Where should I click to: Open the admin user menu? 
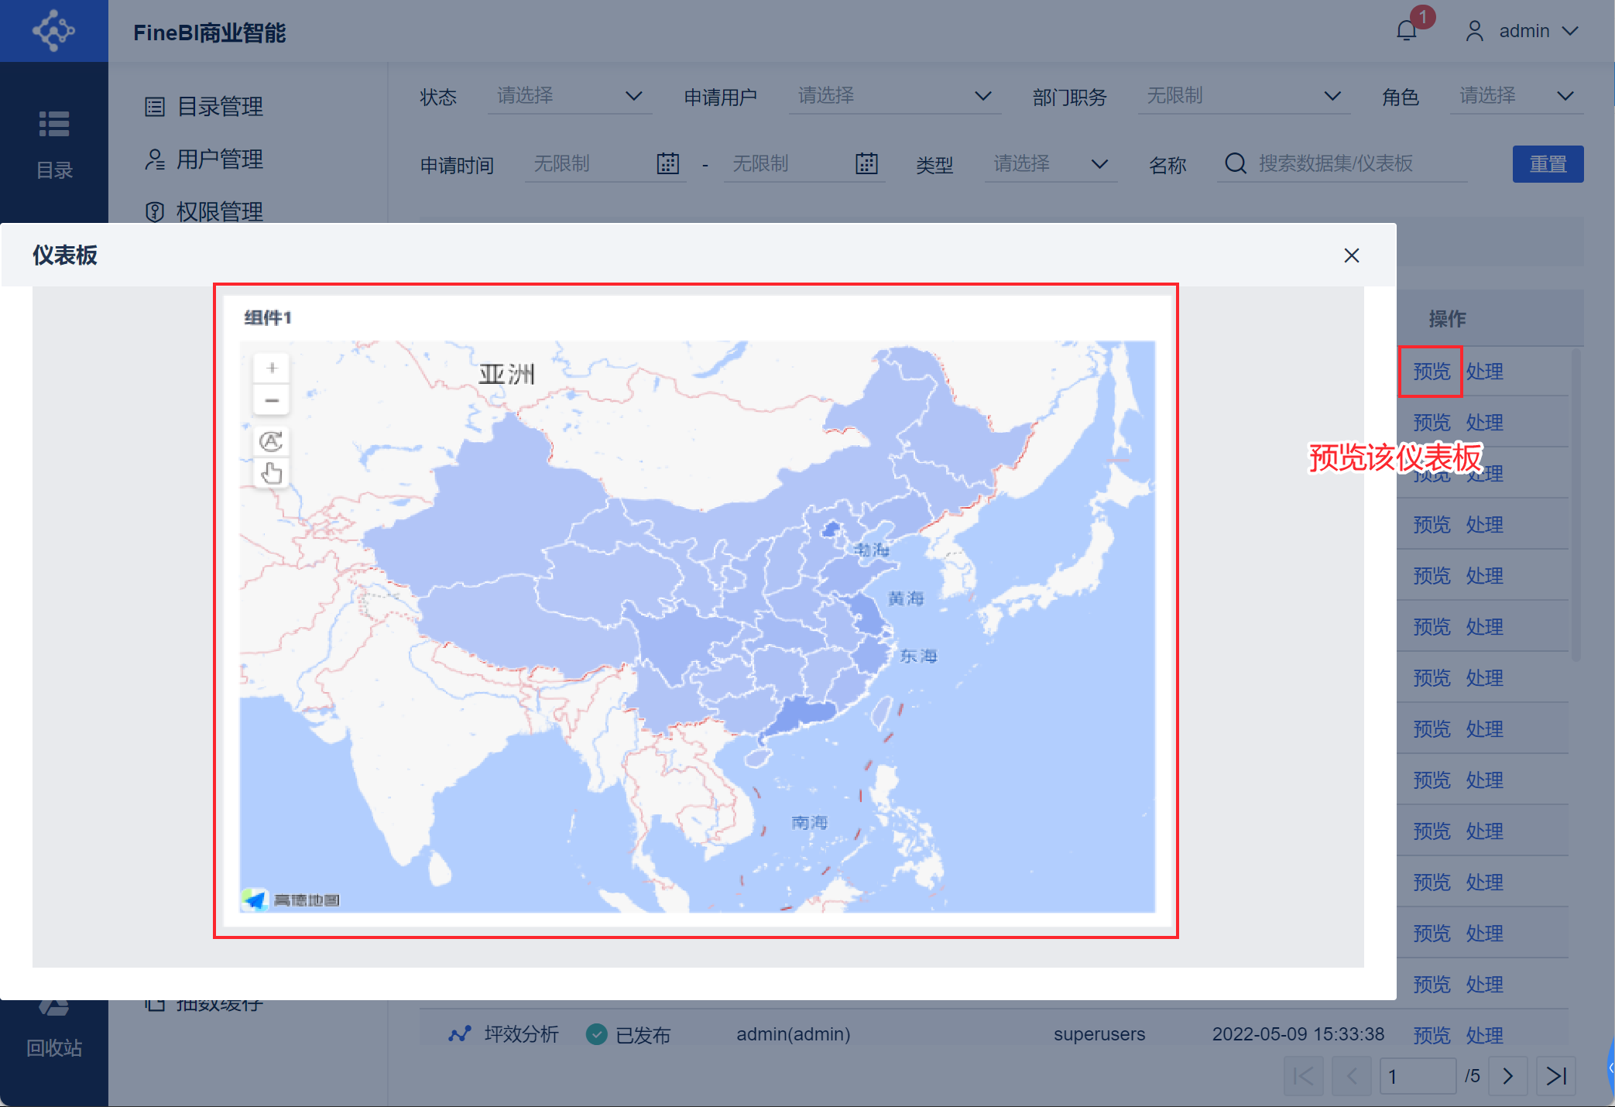(1523, 31)
